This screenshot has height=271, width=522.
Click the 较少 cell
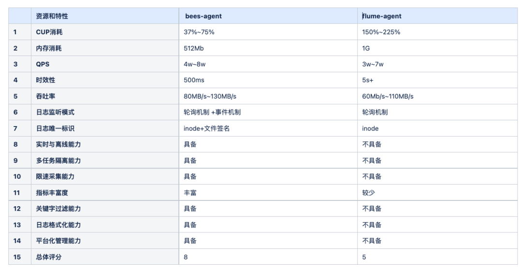(x=369, y=193)
